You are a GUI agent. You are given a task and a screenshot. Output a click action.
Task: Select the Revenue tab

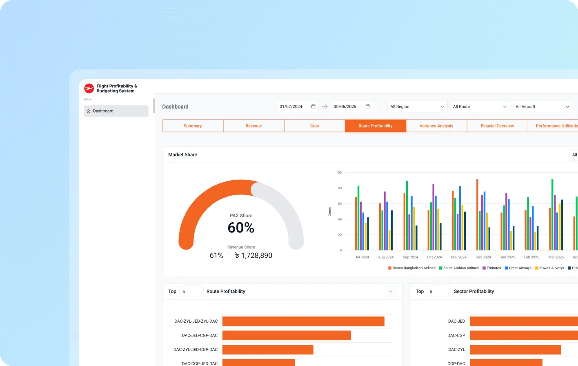coord(253,126)
